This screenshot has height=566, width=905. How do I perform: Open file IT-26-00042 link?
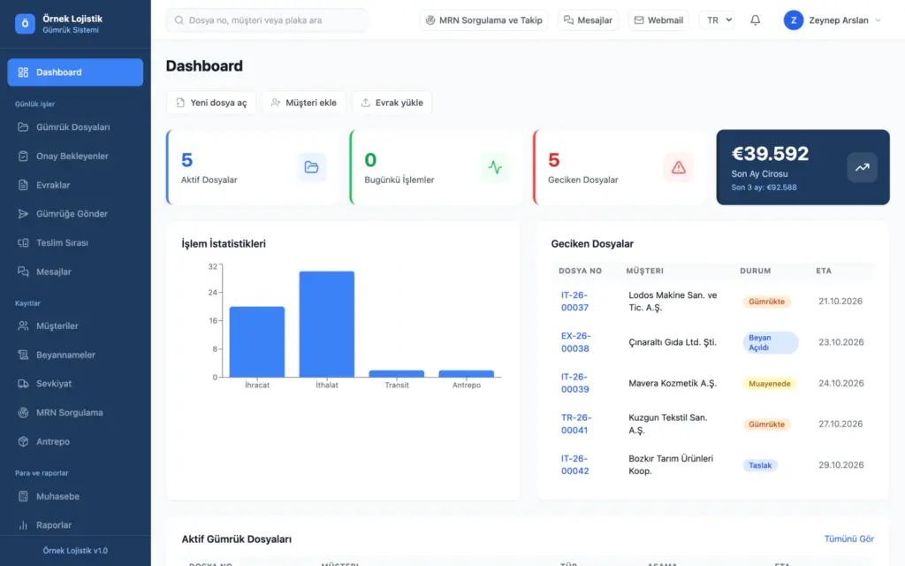(574, 465)
